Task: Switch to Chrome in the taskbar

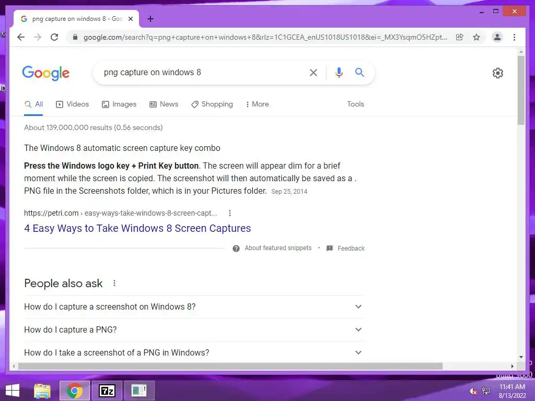Action: (x=75, y=391)
